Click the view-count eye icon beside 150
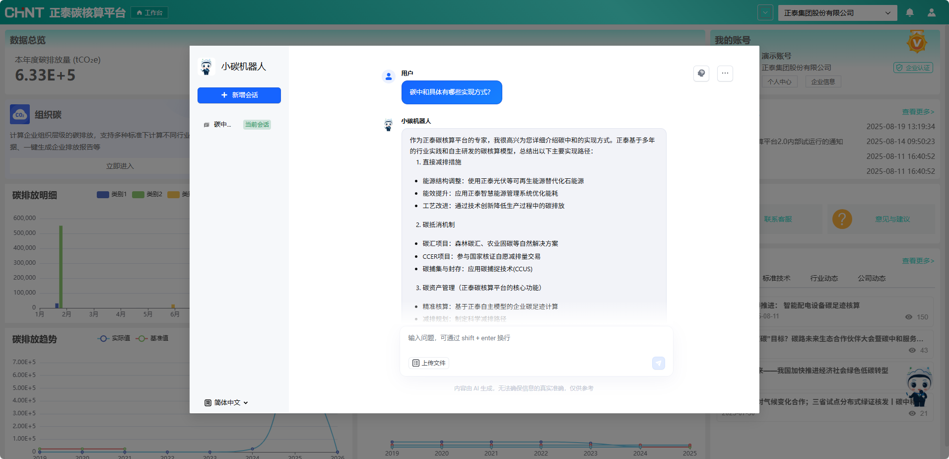The width and height of the screenshot is (949, 459). point(909,317)
